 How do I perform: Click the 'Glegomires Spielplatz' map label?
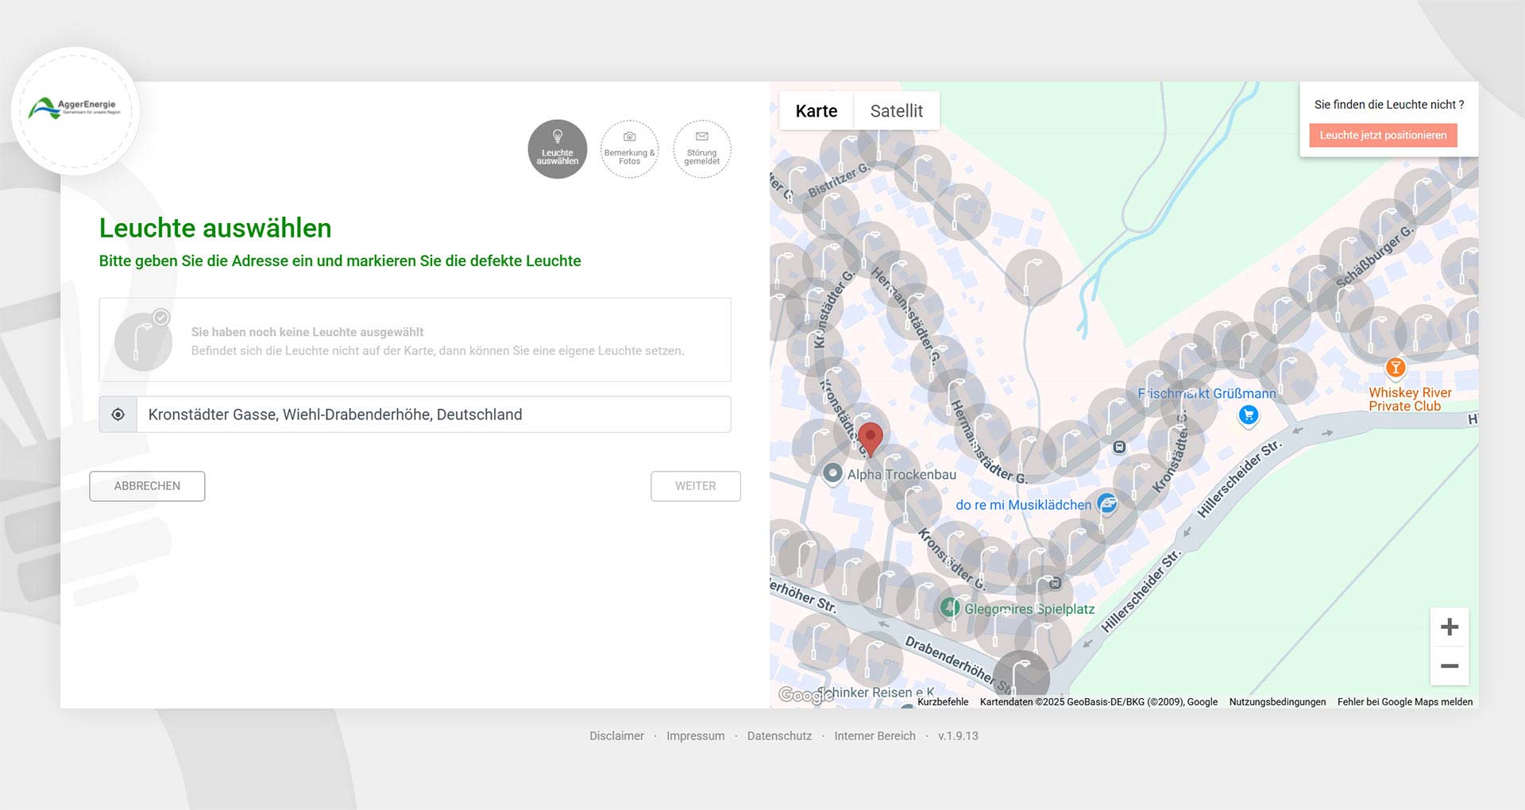pyautogui.click(x=1029, y=609)
